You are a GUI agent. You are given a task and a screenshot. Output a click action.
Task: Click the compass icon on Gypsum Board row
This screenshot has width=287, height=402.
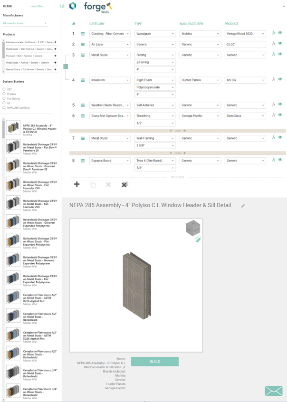point(274,160)
